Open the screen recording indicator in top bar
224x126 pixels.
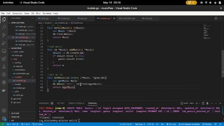tap(191, 2)
